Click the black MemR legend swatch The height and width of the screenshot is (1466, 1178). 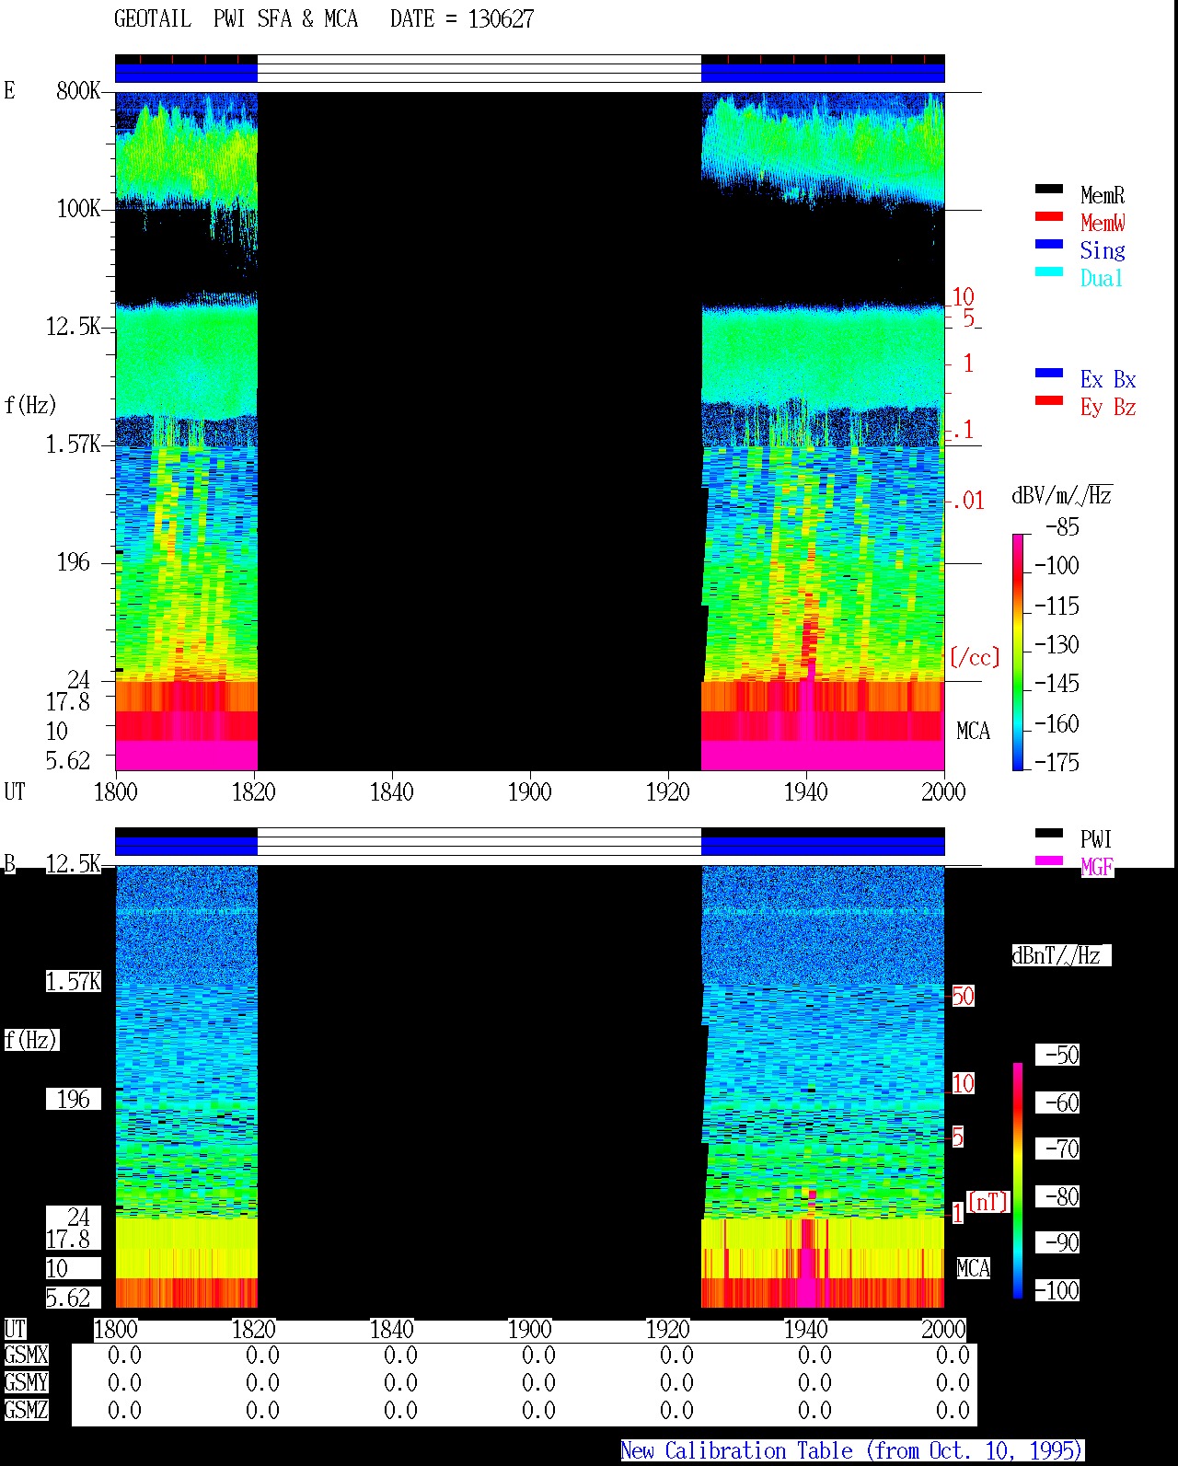tap(1049, 189)
